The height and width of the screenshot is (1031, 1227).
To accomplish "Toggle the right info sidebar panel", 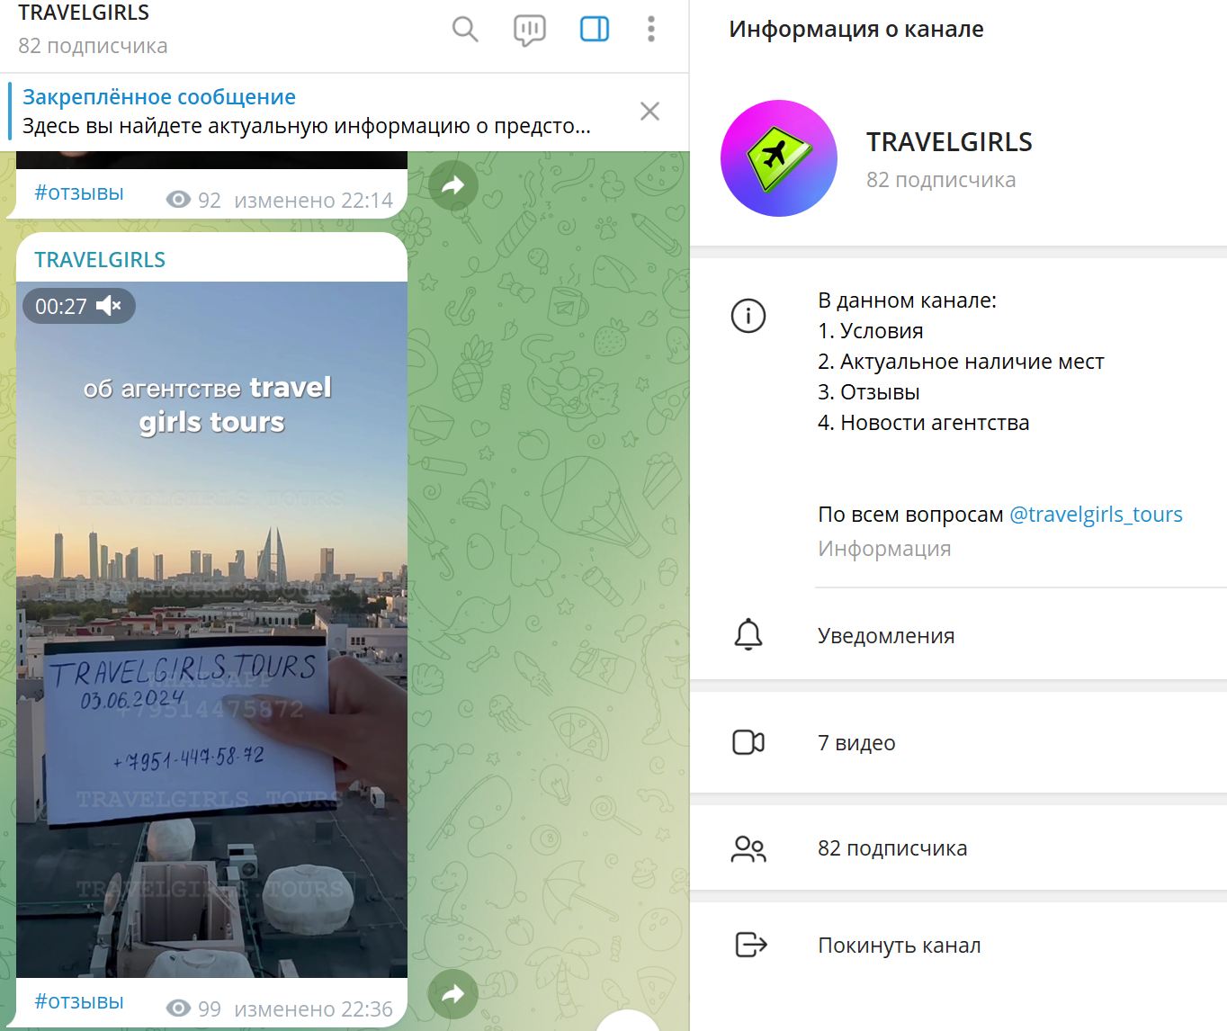I will [595, 29].
